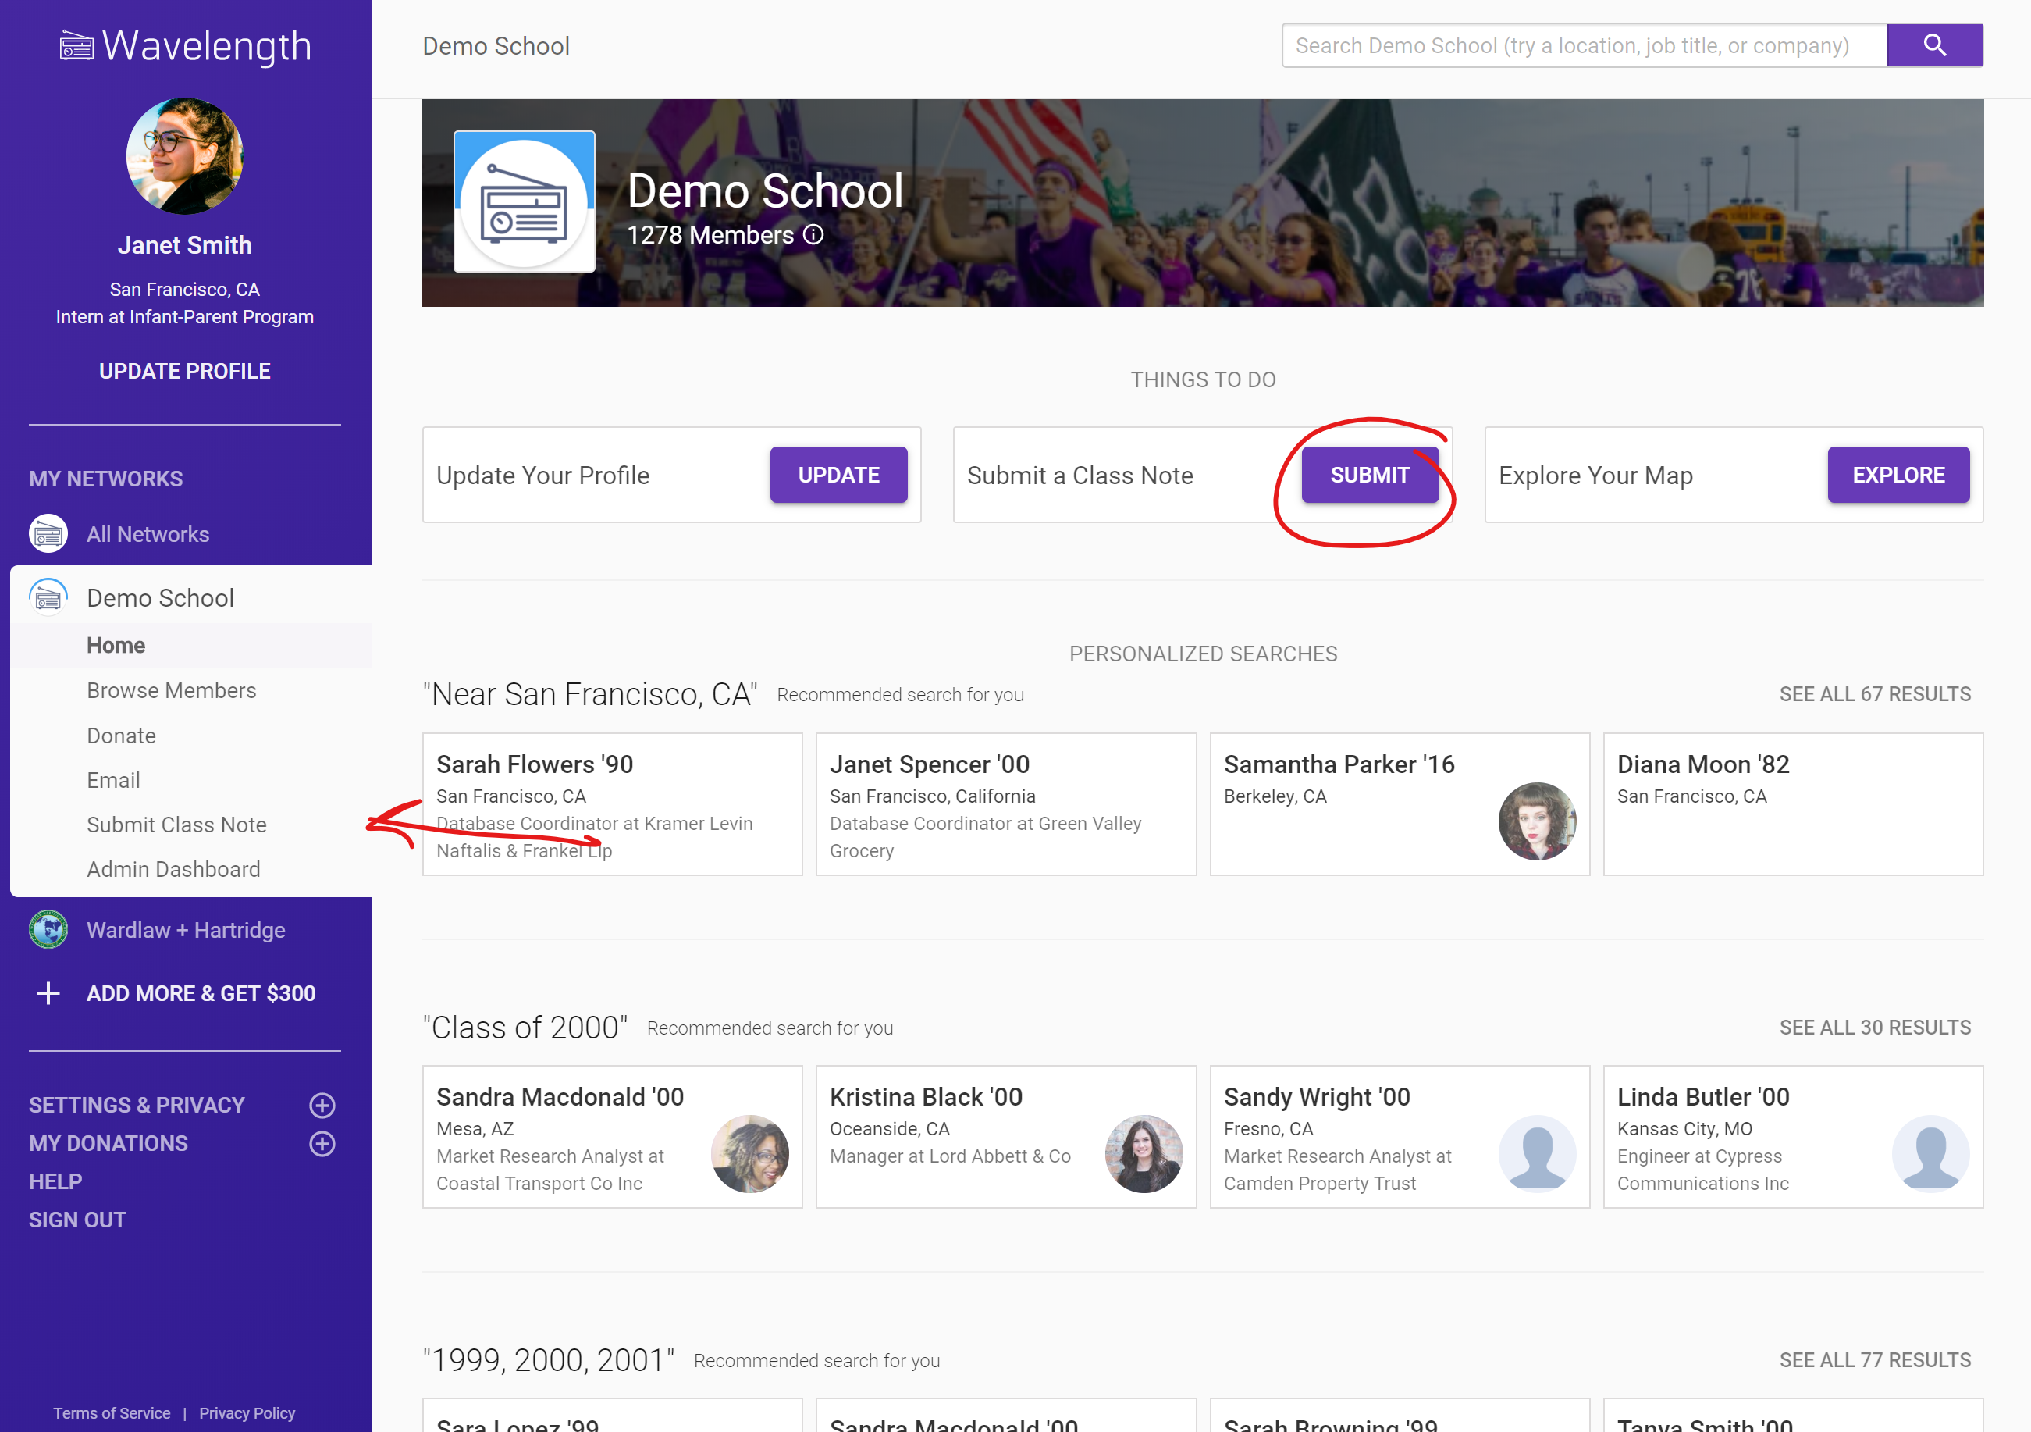Click the members info icon
This screenshot has height=1432, width=2031.
coord(813,234)
